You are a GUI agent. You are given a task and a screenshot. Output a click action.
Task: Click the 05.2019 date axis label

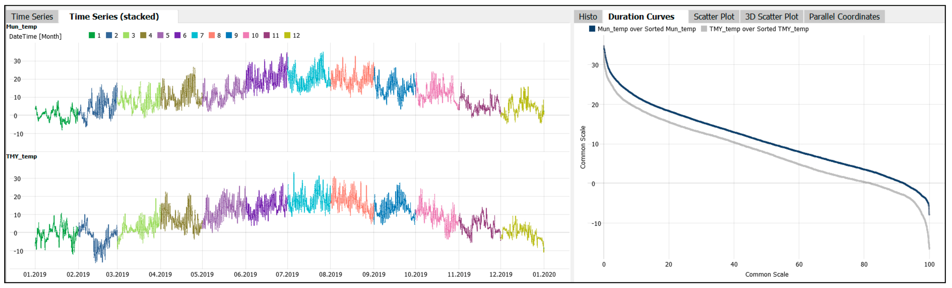tap(202, 275)
